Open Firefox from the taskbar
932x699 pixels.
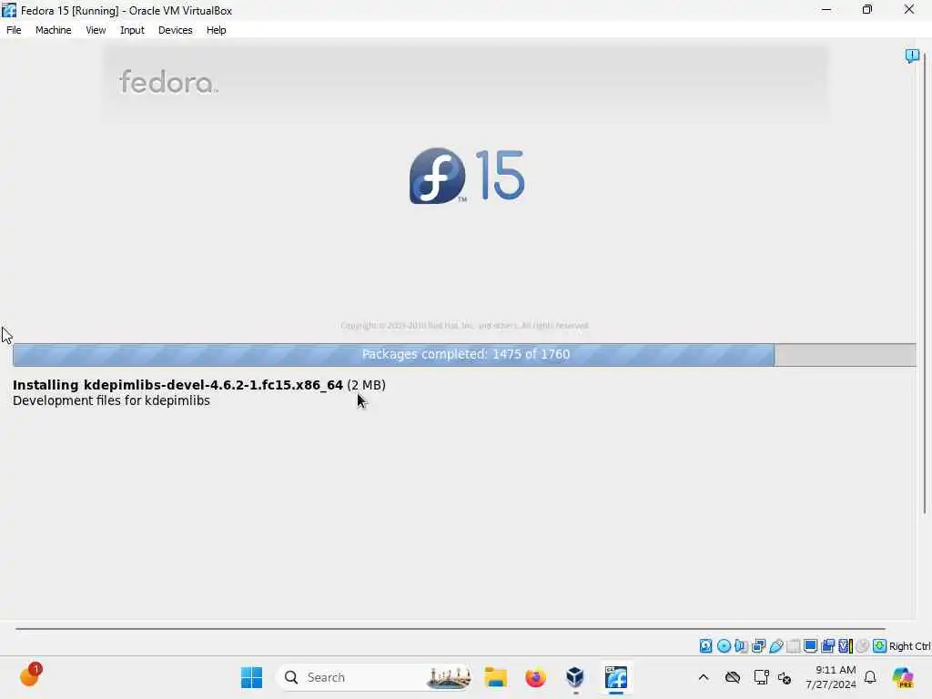click(535, 677)
